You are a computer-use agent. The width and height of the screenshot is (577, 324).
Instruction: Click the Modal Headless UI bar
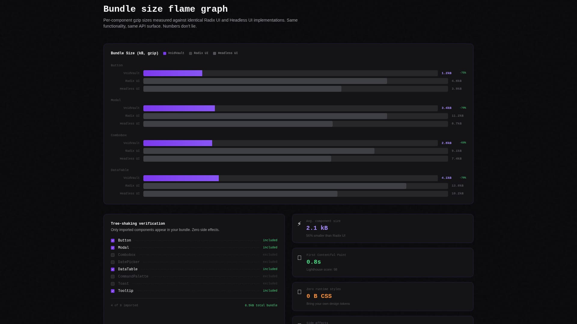tap(238, 124)
